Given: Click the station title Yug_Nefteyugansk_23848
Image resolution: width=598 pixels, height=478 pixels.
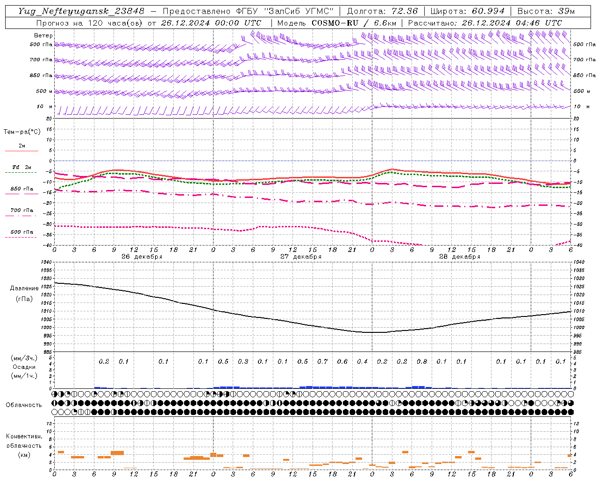Looking at the screenshot, I should (x=81, y=11).
